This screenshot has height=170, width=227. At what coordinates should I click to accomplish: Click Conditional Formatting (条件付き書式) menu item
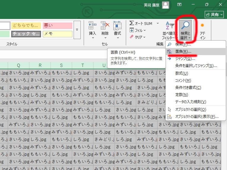(188, 87)
